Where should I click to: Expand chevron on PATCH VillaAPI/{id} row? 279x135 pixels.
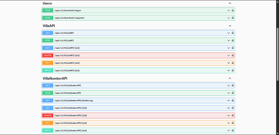tap(229, 70)
